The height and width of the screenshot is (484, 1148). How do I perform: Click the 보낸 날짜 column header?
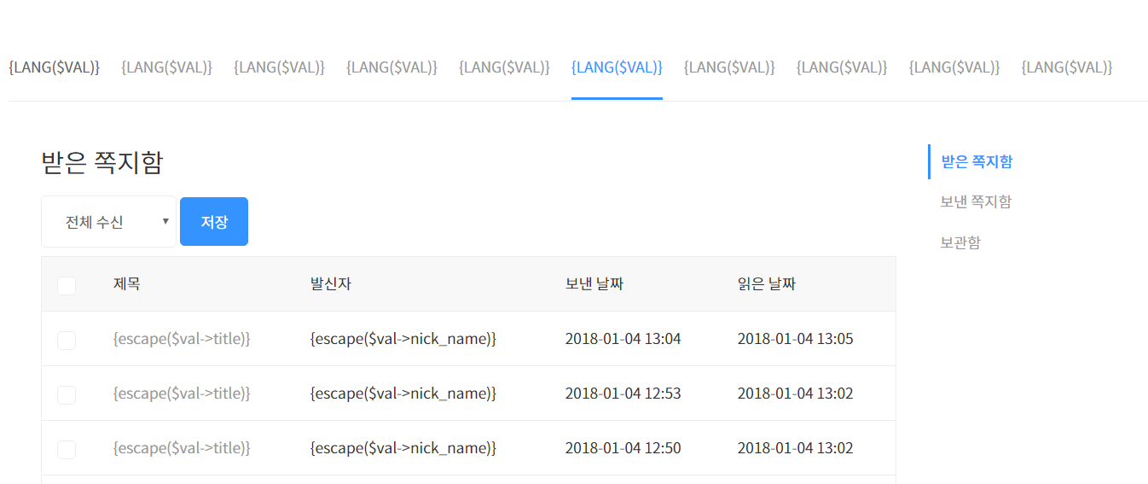tap(594, 284)
